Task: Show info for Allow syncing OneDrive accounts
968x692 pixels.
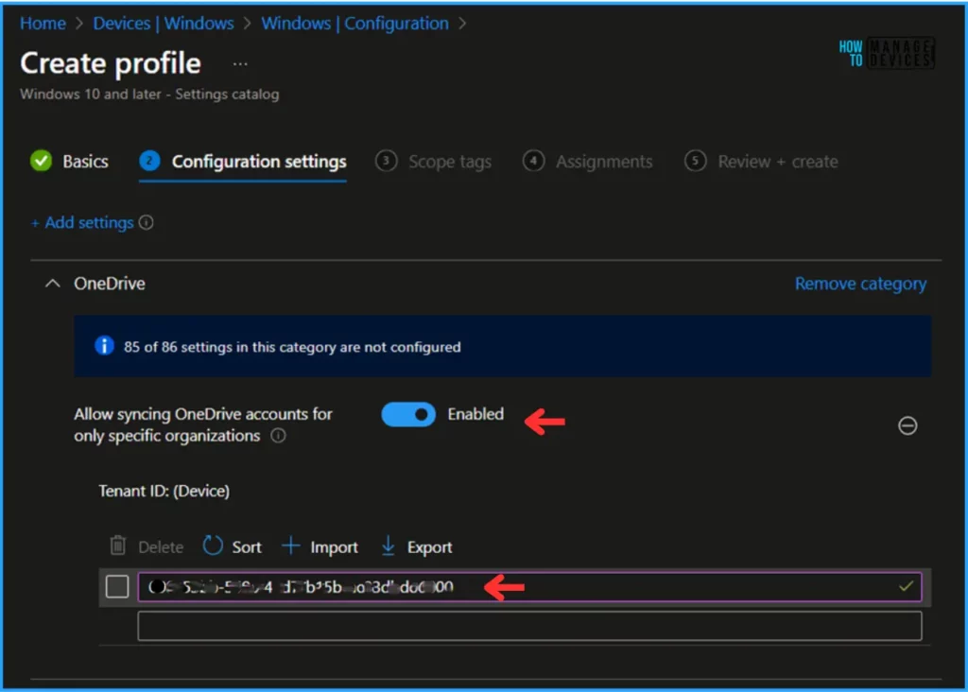Action: coord(279,436)
